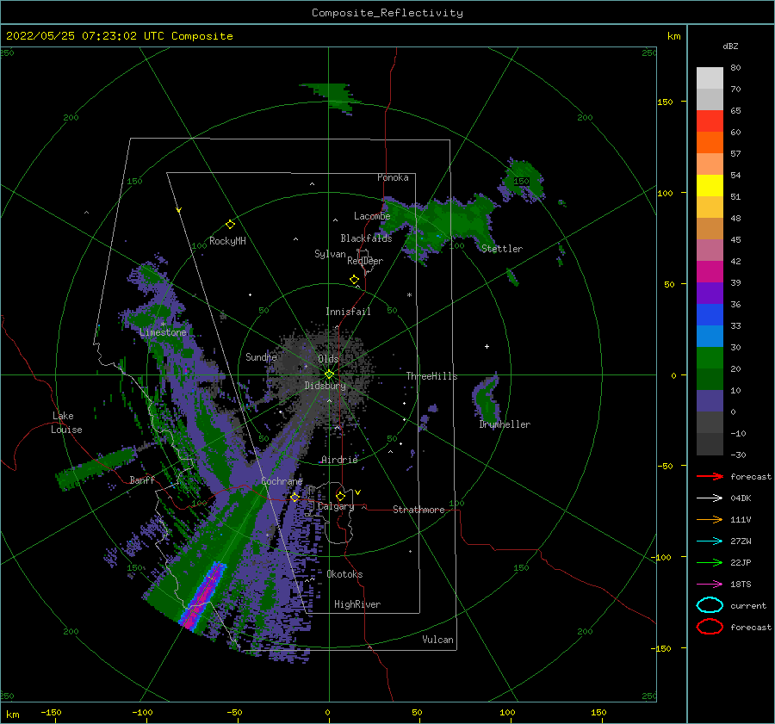The width and height of the screenshot is (775, 724).
Task: Click the yellow diamond marker below Cochrane
Action: click(x=295, y=498)
